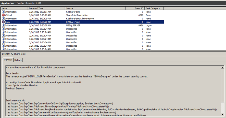Click the vertical scrollbar track in description
The image size is (226, 118).
click(222, 108)
